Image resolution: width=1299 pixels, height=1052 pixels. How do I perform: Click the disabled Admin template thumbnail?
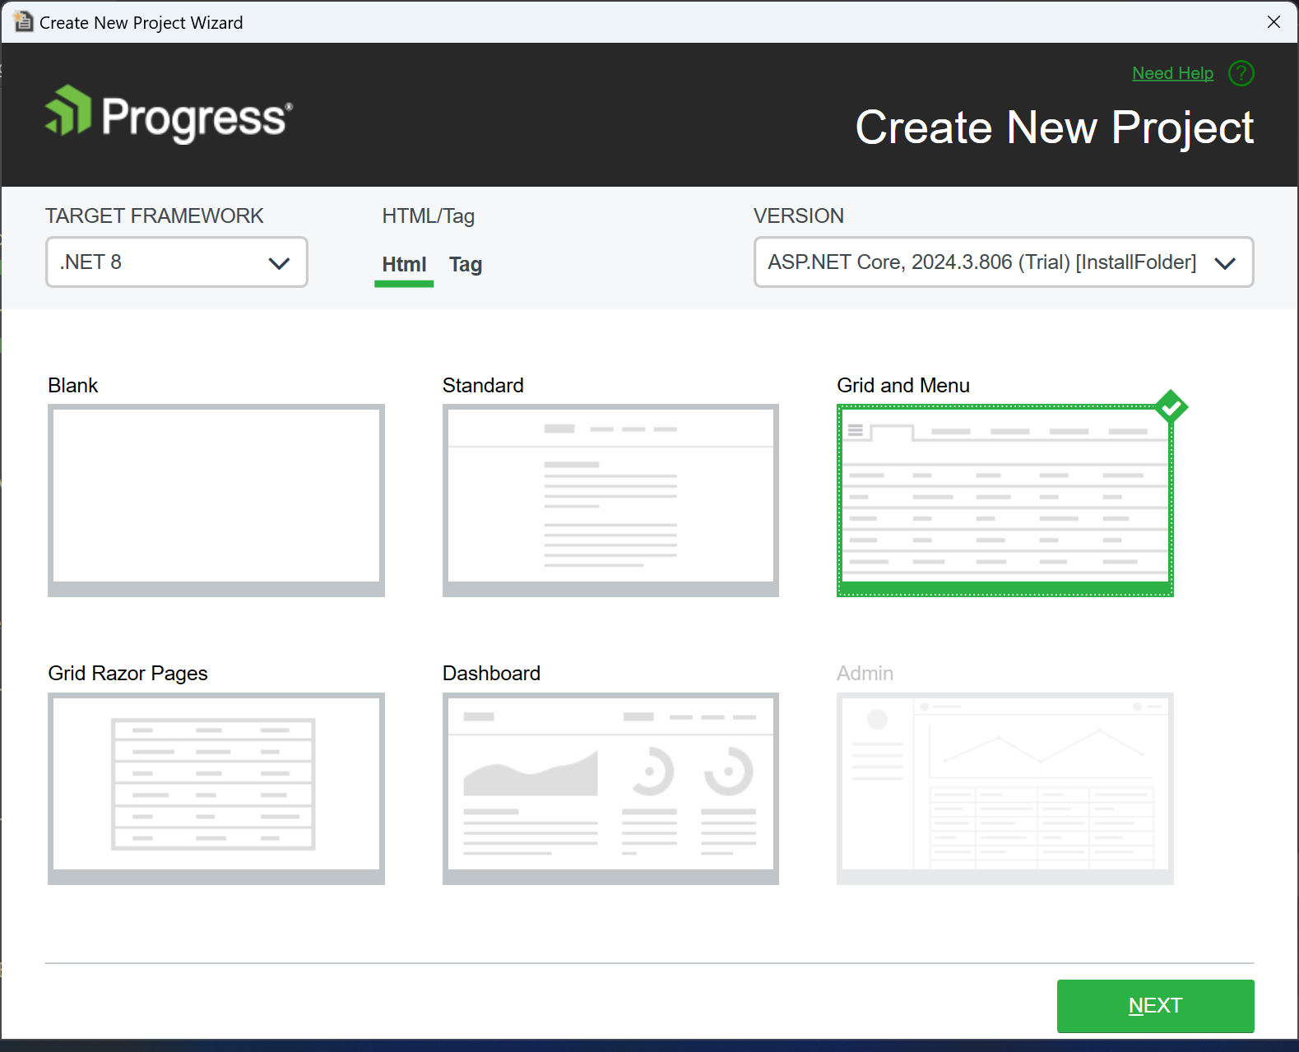(x=1005, y=789)
